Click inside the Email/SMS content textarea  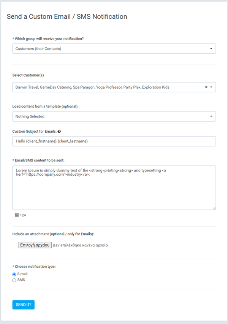coord(114,187)
